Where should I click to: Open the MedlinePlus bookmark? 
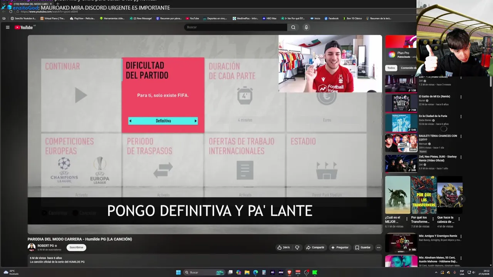(x=245, y=18)
